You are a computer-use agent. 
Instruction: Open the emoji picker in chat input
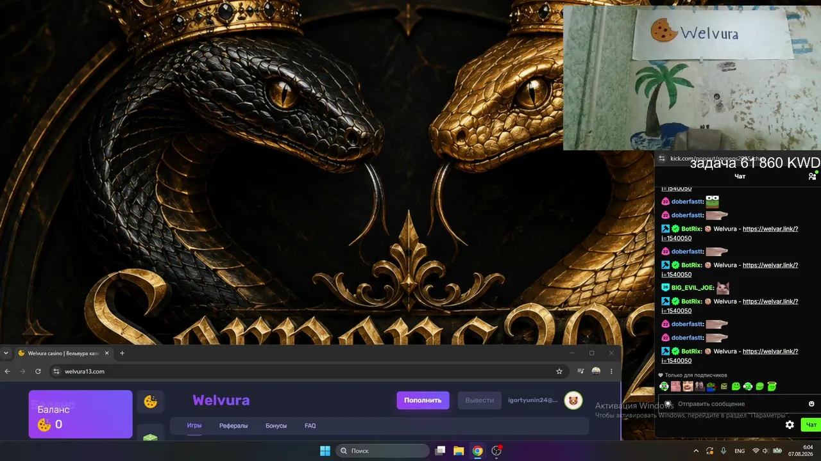click(x=811, y=404)
